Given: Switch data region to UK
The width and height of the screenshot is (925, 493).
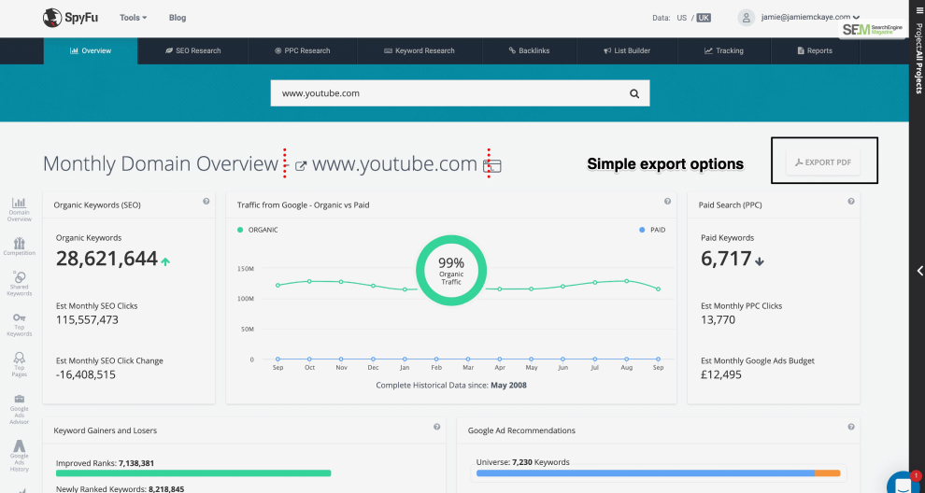Looking at the screenshot, I should tap(704, 18).
